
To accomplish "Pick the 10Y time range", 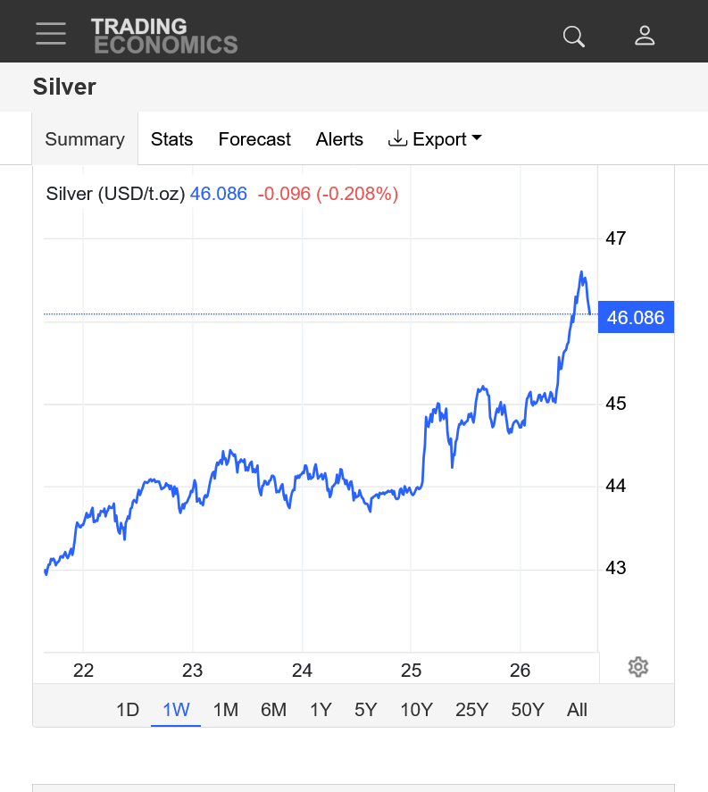I will click(x=416, y=710).
